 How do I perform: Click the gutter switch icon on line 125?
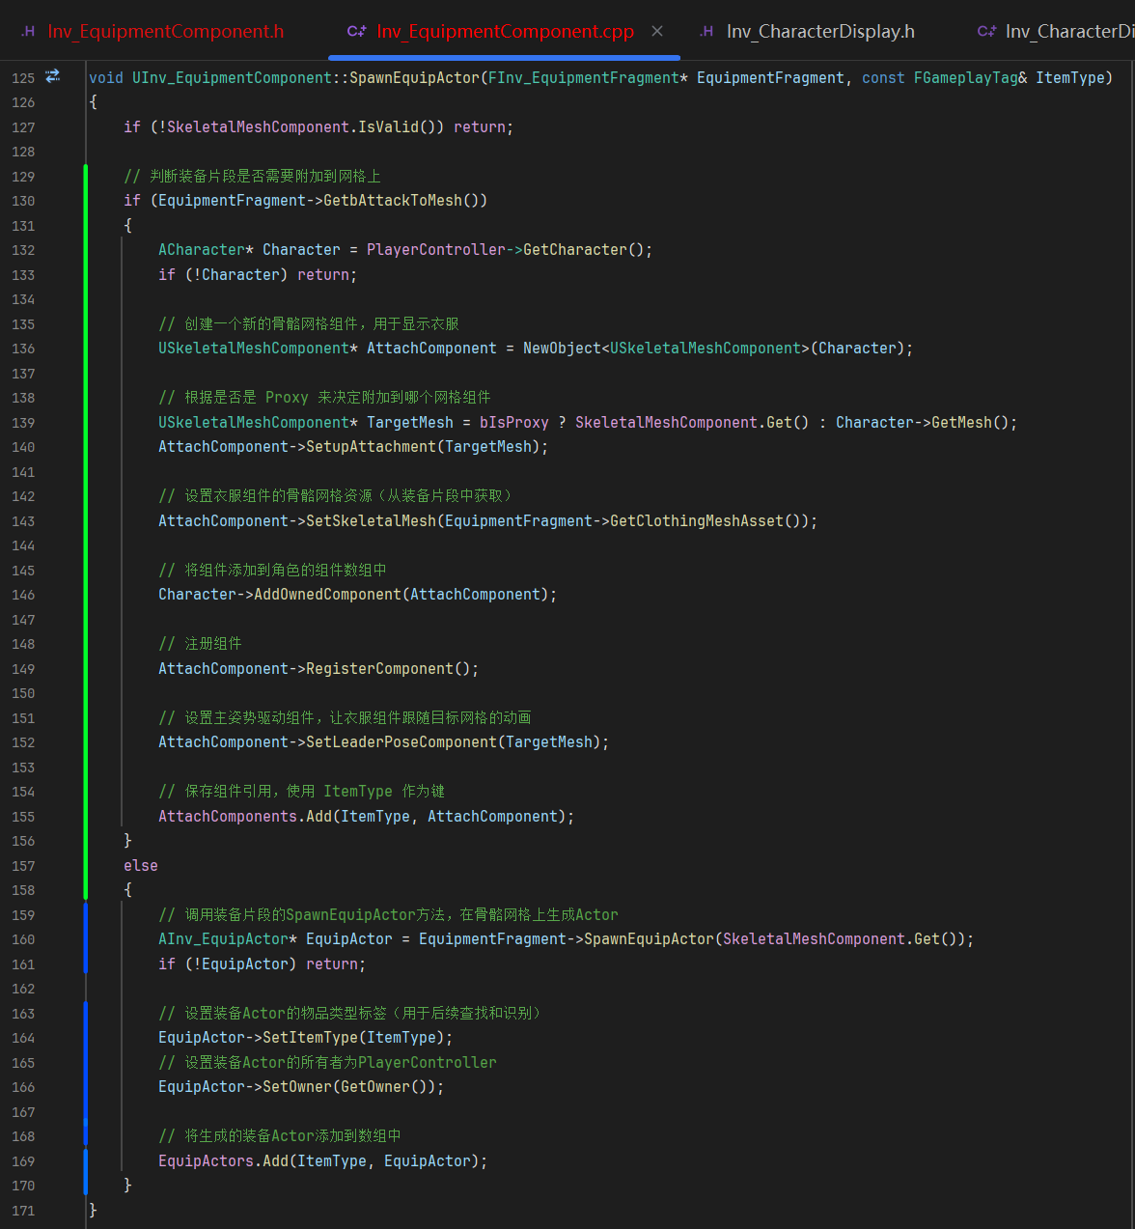coord(53,75)
